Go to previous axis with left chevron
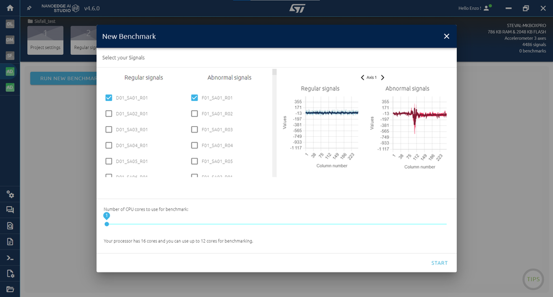This screenshot has height=297, width=553. click(362, 78)
